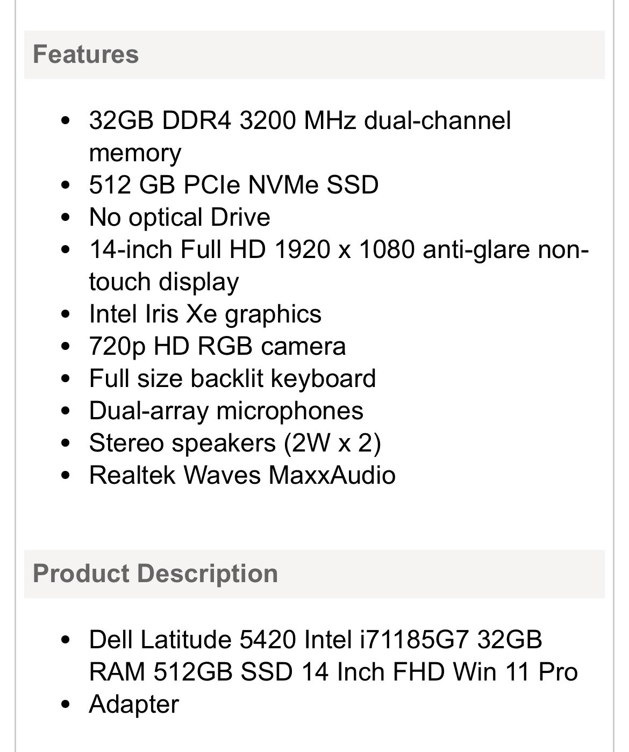
Task: Click the 720p HD RGB camera line
Action: pyautogui.click(x=217, y=346)
